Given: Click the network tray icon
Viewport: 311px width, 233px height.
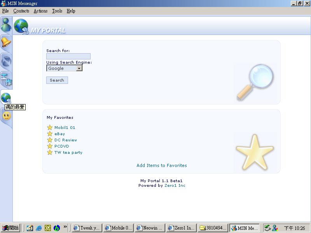Looking at the screenshot, I should [x=267, y=228].
